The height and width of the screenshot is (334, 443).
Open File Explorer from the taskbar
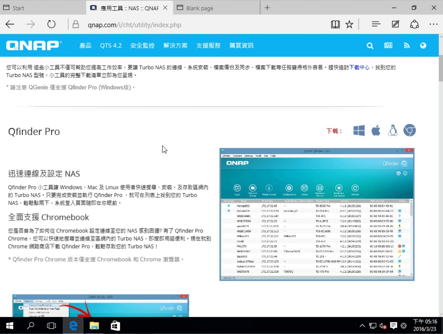point(94,326)
